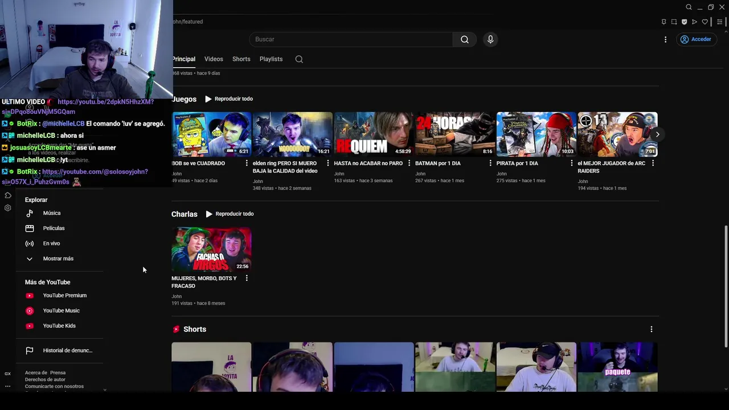729x410 pixels.
Task: Click 'Comunicarte con nosotros' footer text
Action: click(x=54, y=387)
